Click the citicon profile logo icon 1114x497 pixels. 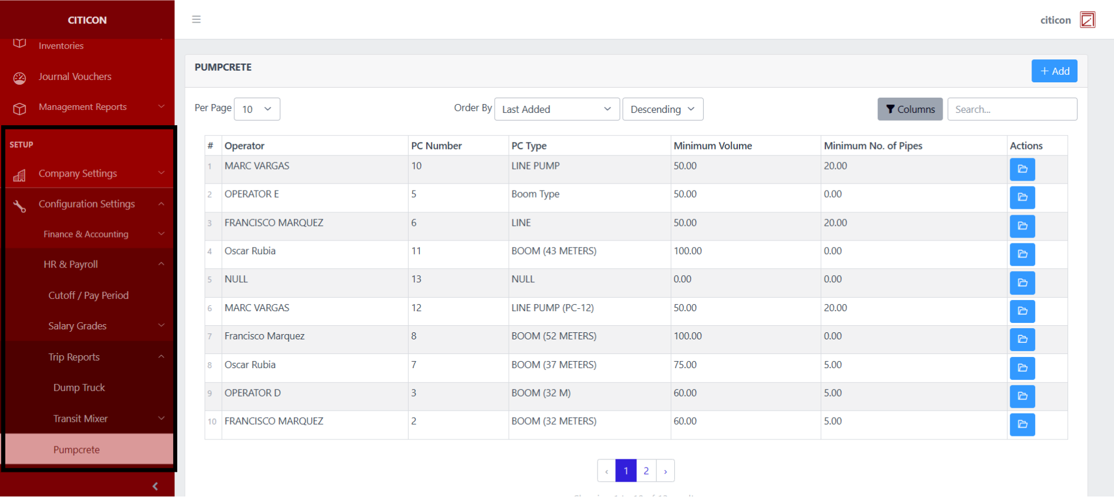1087,20
